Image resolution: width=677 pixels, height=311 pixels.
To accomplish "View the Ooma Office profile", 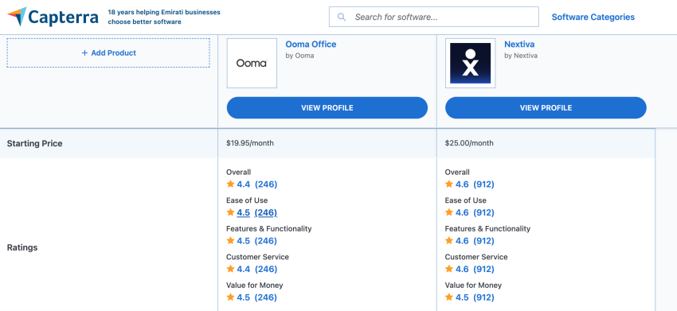I will 327,108.
